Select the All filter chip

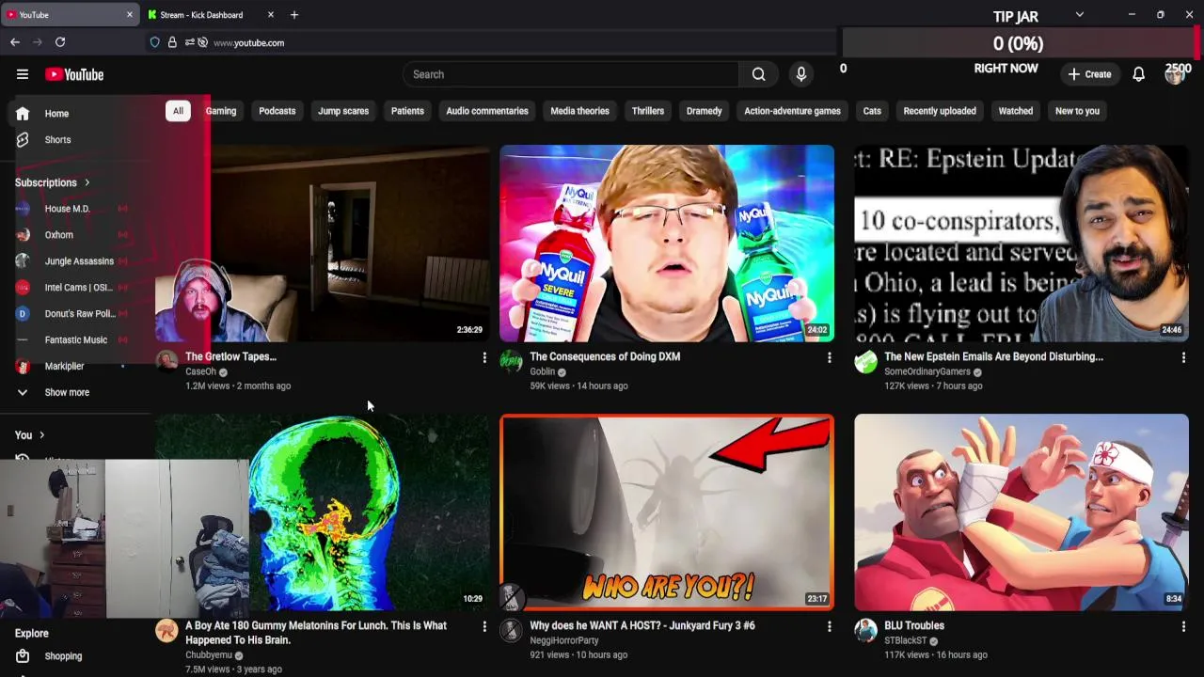pyautogui.click(x=178, y=111)
